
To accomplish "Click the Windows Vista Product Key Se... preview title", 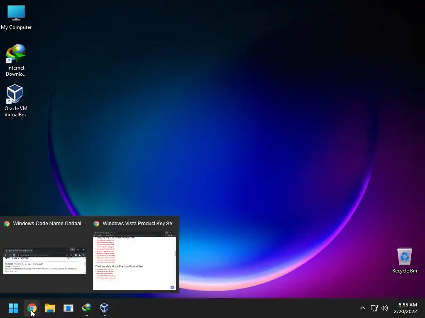I will pyautogui.click(x=139, y=223).
